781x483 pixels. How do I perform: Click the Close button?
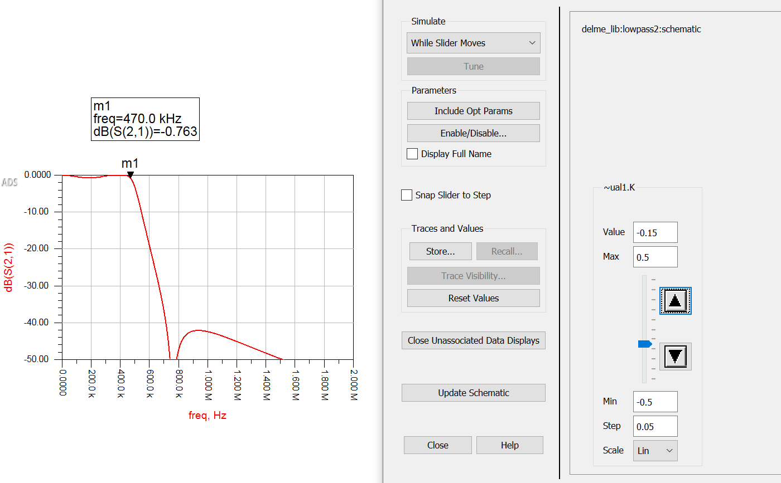(438, 445)
